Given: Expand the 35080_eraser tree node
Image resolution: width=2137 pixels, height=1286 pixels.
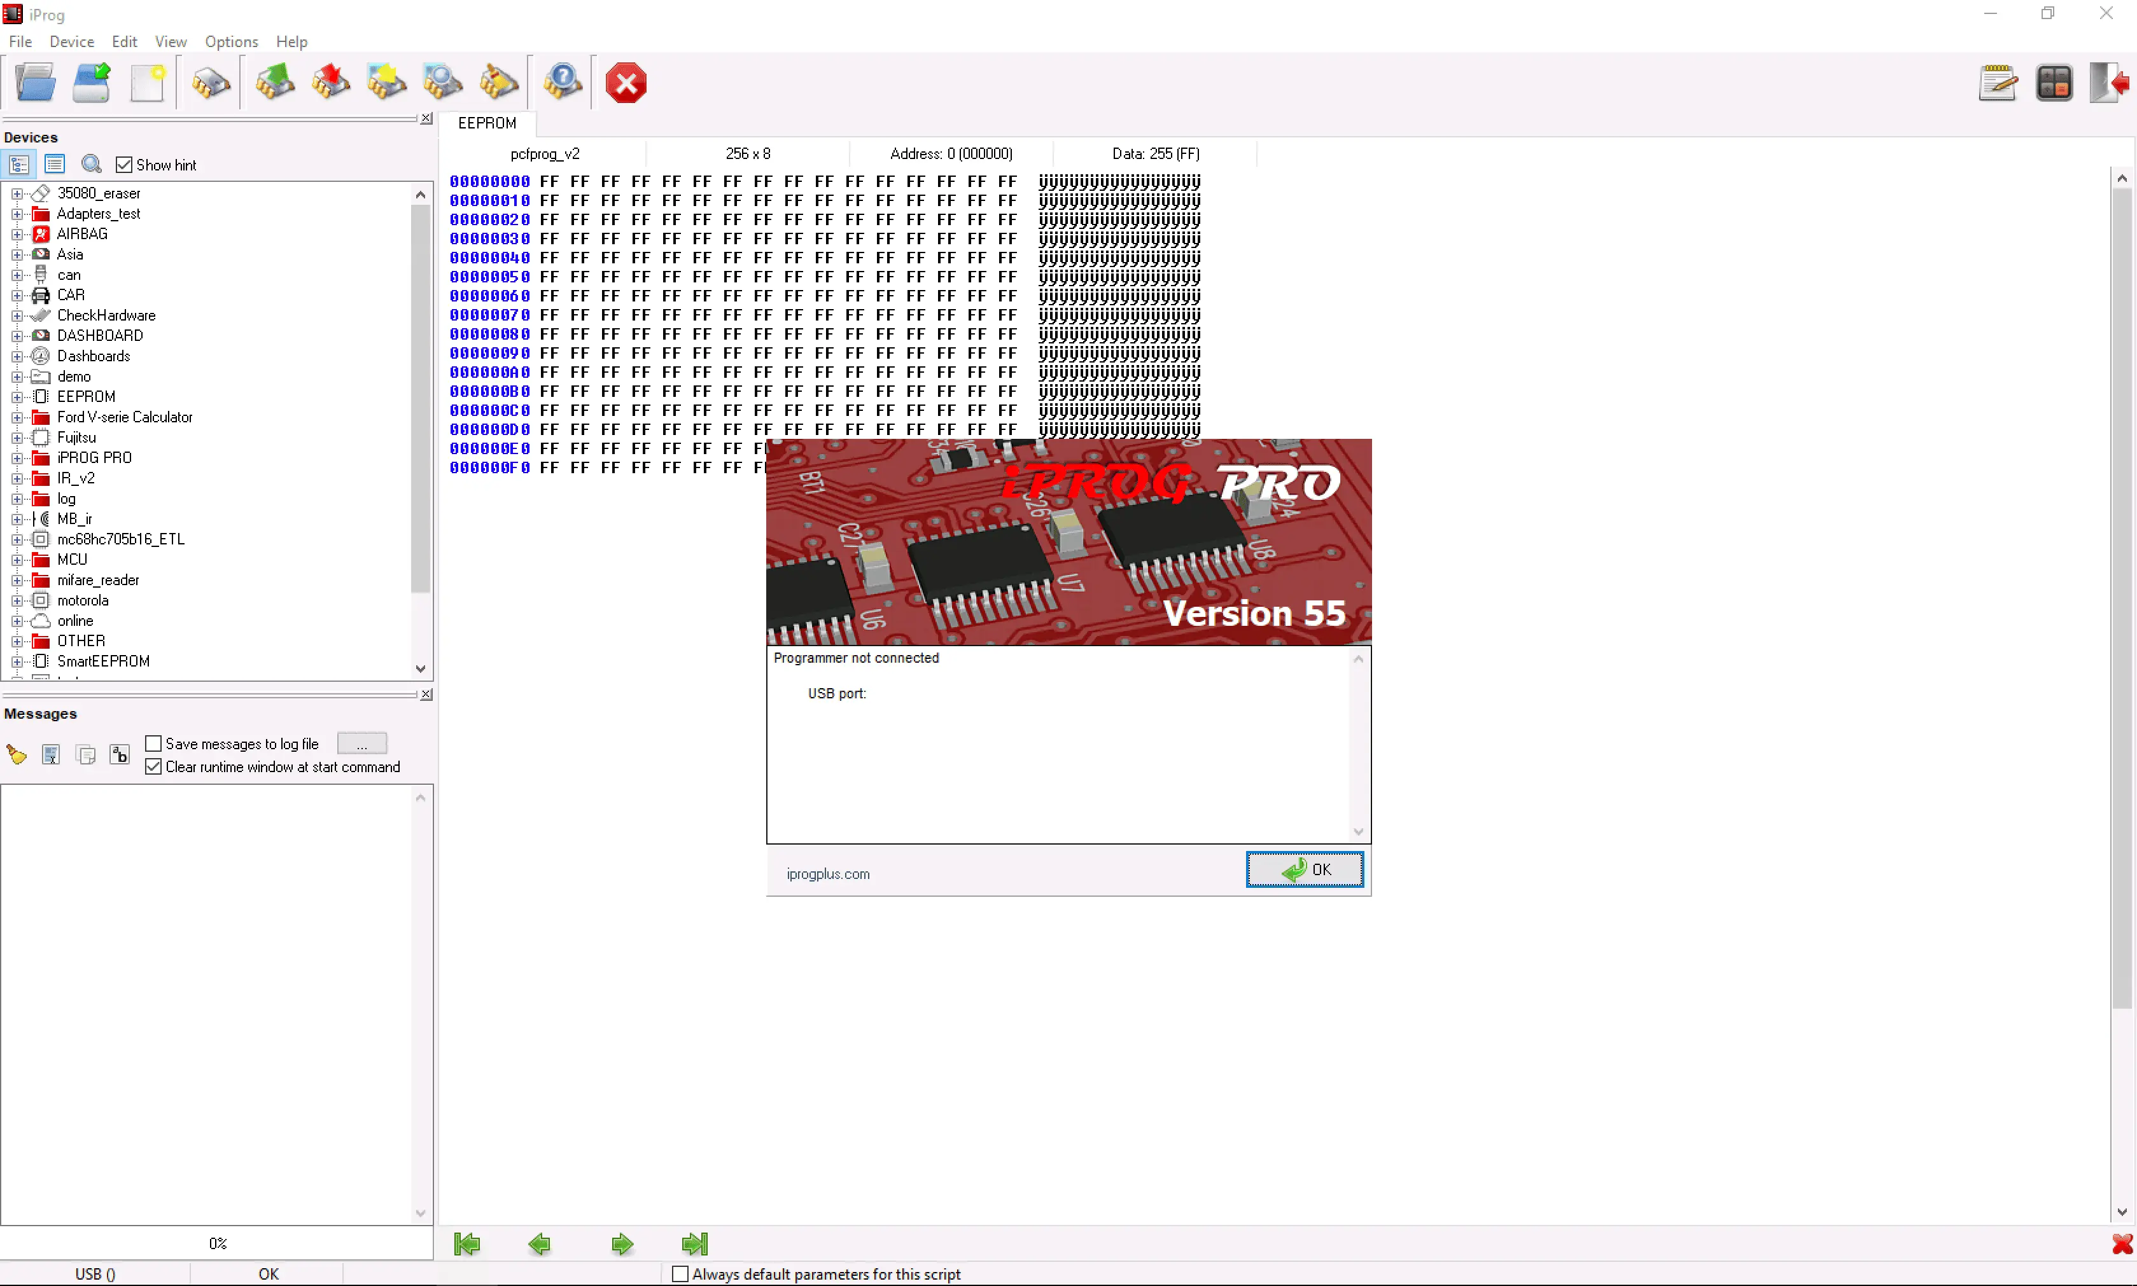Looking at the screenshot, I should [17, 193].
